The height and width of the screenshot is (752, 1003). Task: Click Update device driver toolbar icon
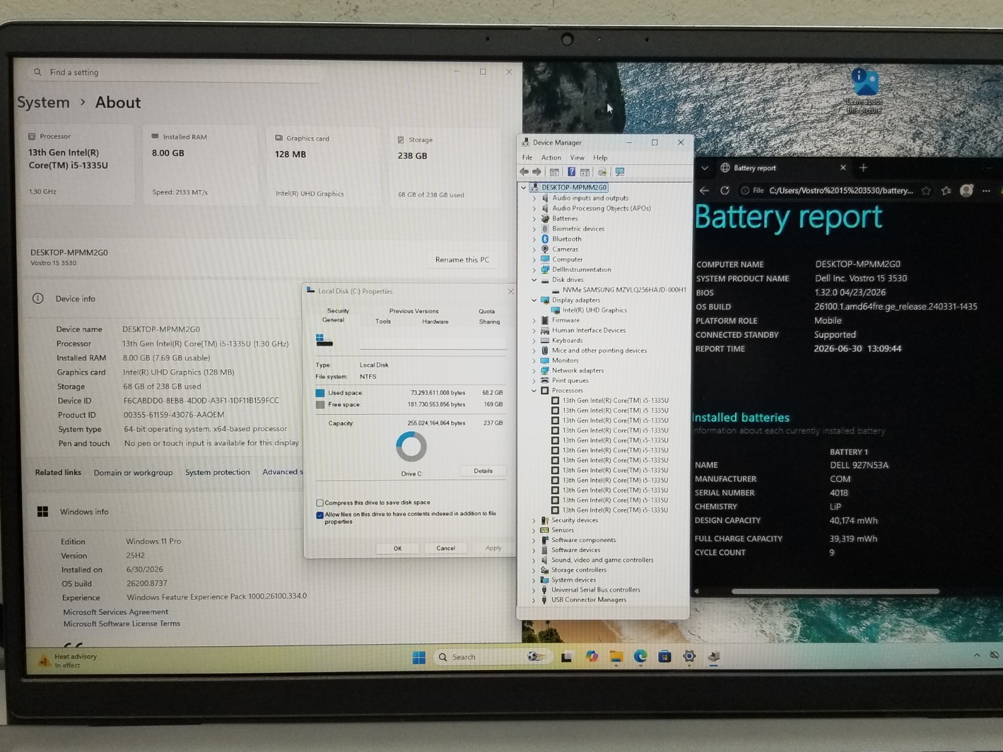pos(602,172)
